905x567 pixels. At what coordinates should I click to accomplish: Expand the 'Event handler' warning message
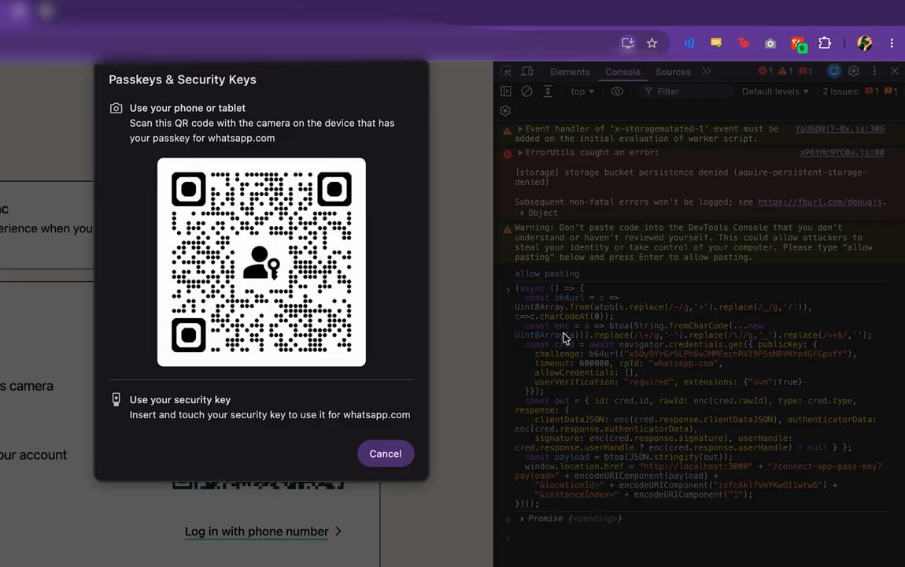point(520,129)
